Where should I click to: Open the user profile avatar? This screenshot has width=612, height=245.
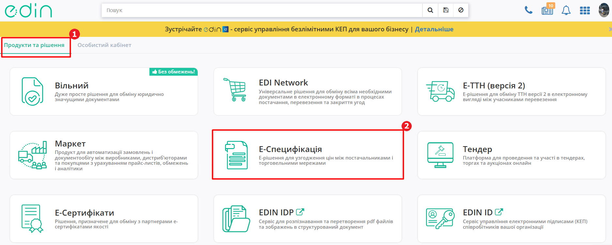[604, 10]
